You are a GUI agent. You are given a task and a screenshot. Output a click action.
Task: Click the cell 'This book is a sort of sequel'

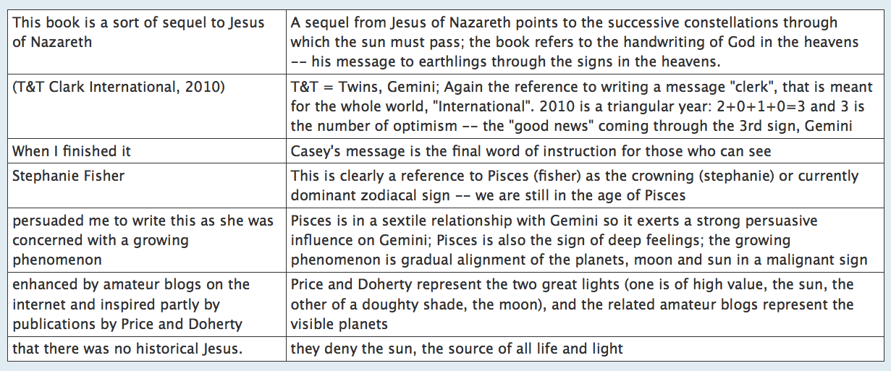coord(147,42)
